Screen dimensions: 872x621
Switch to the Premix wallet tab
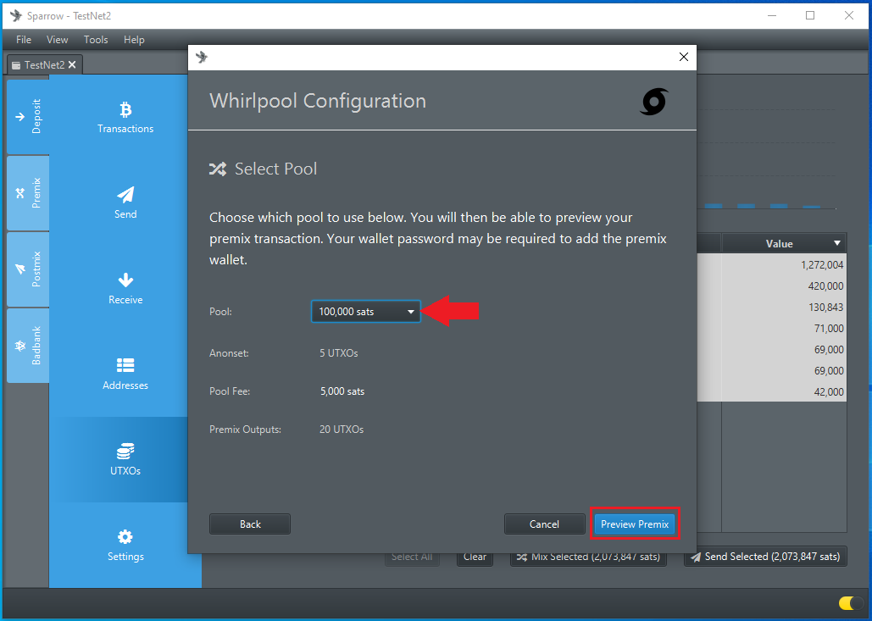28,193
